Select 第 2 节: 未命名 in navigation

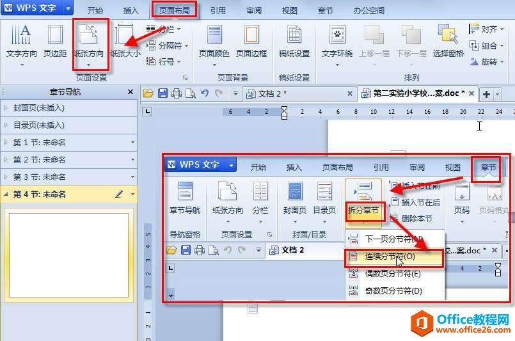click(68, 160)
